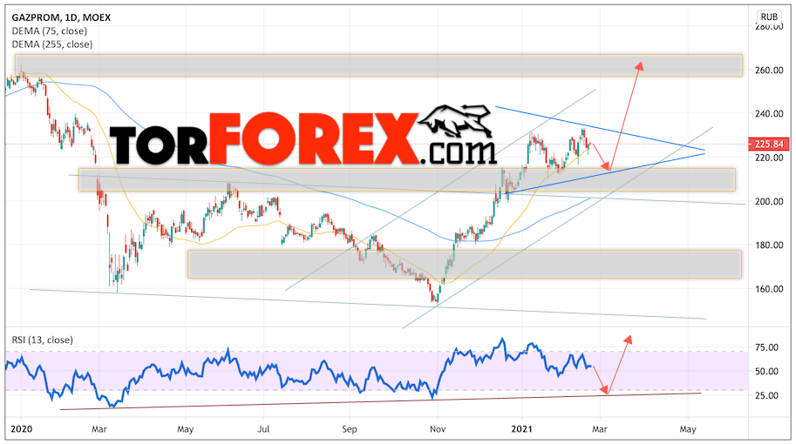Click the Nov time axis label
This screenshot has width=796, height=444.
click(437, 429)
